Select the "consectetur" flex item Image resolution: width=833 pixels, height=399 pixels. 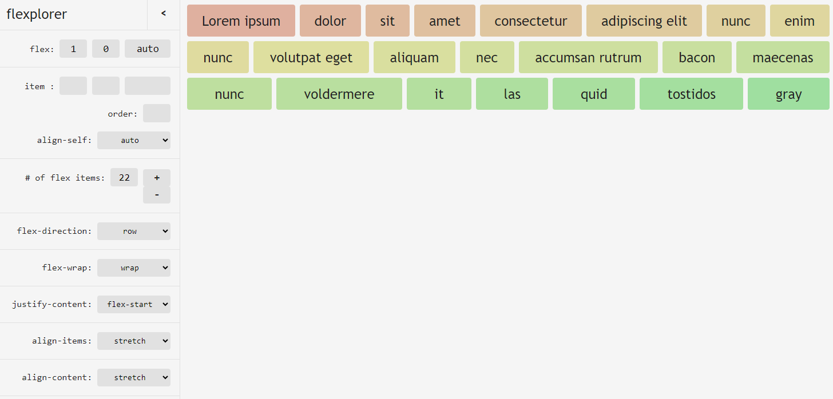[531, 21]
